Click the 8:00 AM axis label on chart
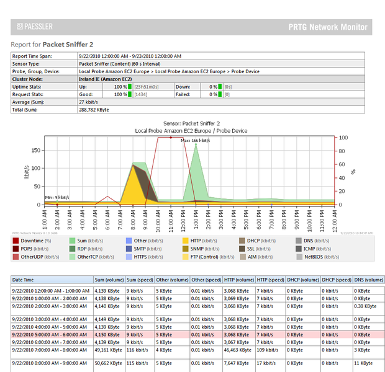385x372 pixels. [x=133, y=219]
